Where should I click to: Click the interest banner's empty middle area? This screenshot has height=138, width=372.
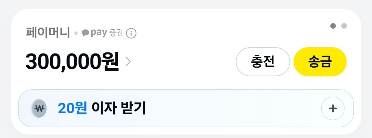234,109
